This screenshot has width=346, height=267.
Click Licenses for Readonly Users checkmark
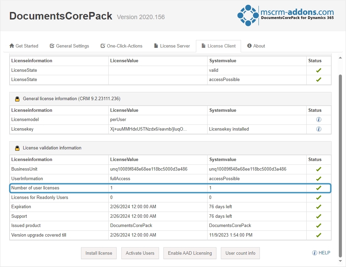click(319, 198)
